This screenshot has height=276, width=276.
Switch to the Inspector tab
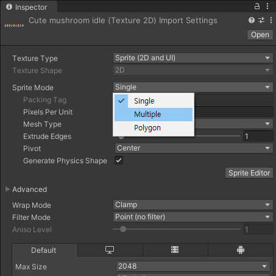tap(29, 7)
